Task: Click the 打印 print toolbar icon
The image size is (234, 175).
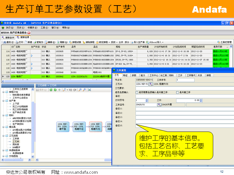Action: pos(19,42)
